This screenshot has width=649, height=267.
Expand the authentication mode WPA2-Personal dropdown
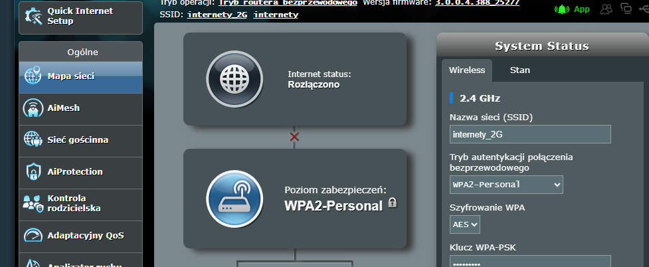[506, 184]
